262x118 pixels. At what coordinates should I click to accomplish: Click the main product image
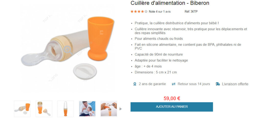tap(68, 49)
